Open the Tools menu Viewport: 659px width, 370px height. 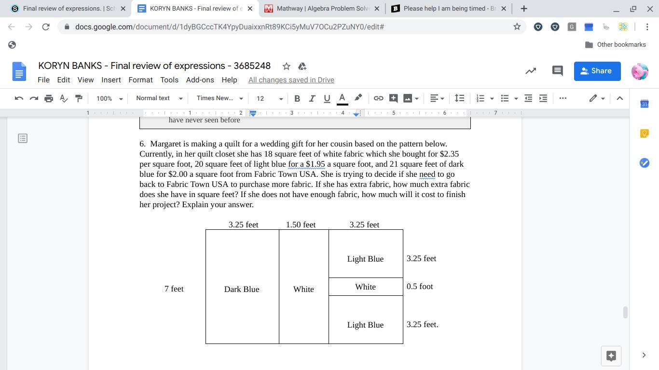[x=169, y=80]
